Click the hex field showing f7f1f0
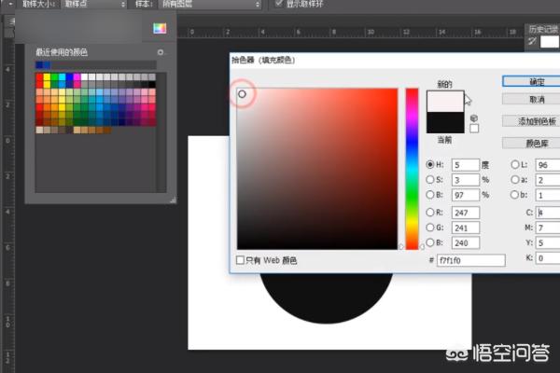Image resolution: width=560 pixels, height=373 pixels. click(x=471, y=260)
